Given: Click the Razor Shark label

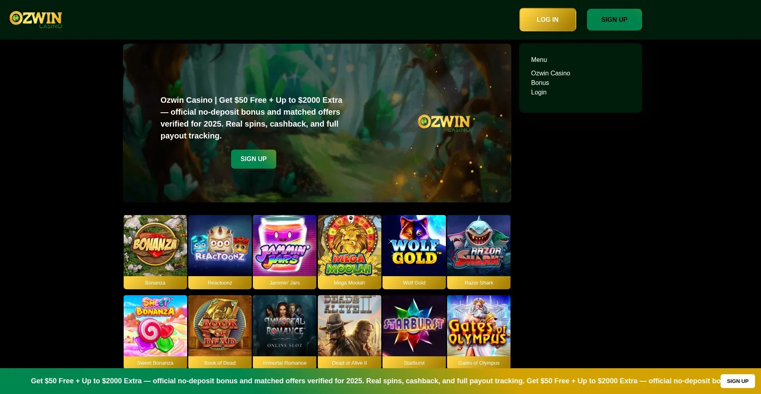Looking at the screenshot, I should coord(479,283).
